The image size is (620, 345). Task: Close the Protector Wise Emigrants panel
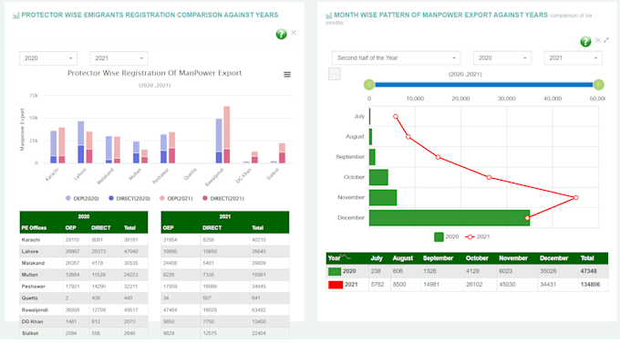click(294, 33)
